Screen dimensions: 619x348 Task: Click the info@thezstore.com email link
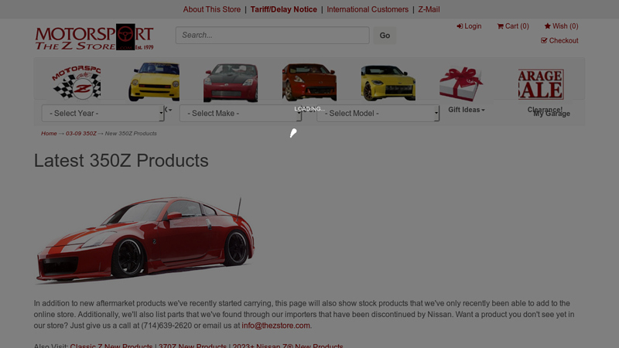tap(275, 326)
